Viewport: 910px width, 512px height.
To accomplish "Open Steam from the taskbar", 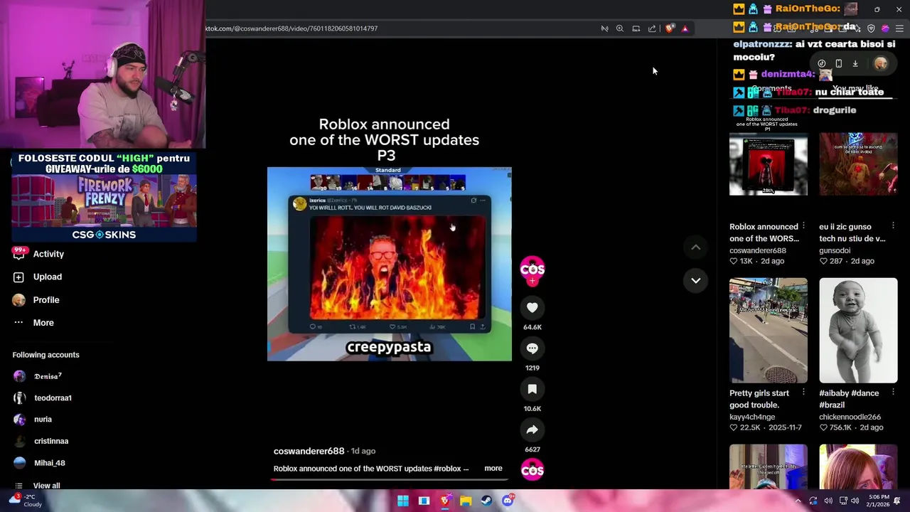I will [486, 501].
